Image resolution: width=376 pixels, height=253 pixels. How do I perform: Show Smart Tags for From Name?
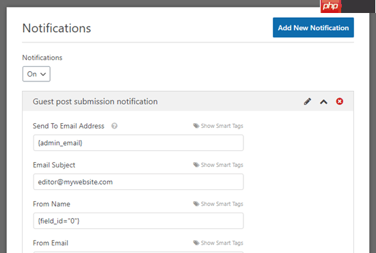[x=221, y=204]
